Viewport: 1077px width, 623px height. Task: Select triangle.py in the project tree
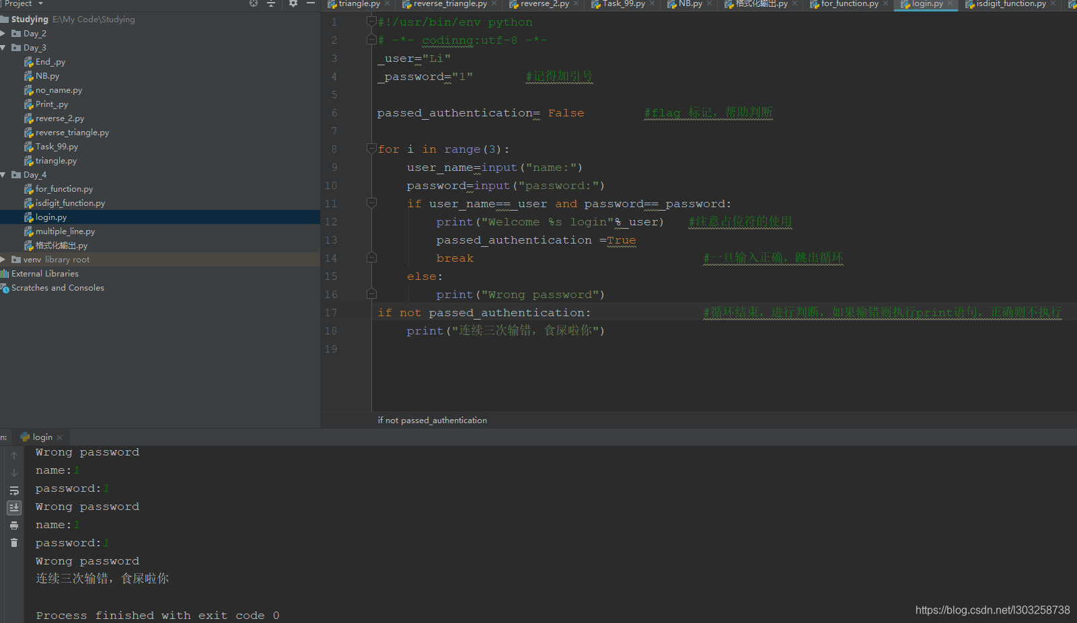[56, 161]
